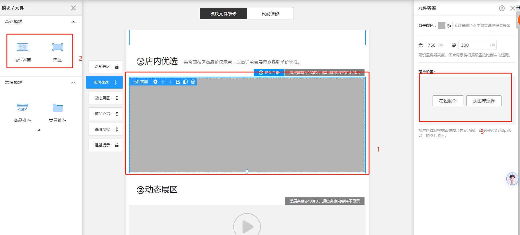Collapse the 营销模块 section
Image resolution: width=520 pixels, height=235 pixels.
point(73,83)
